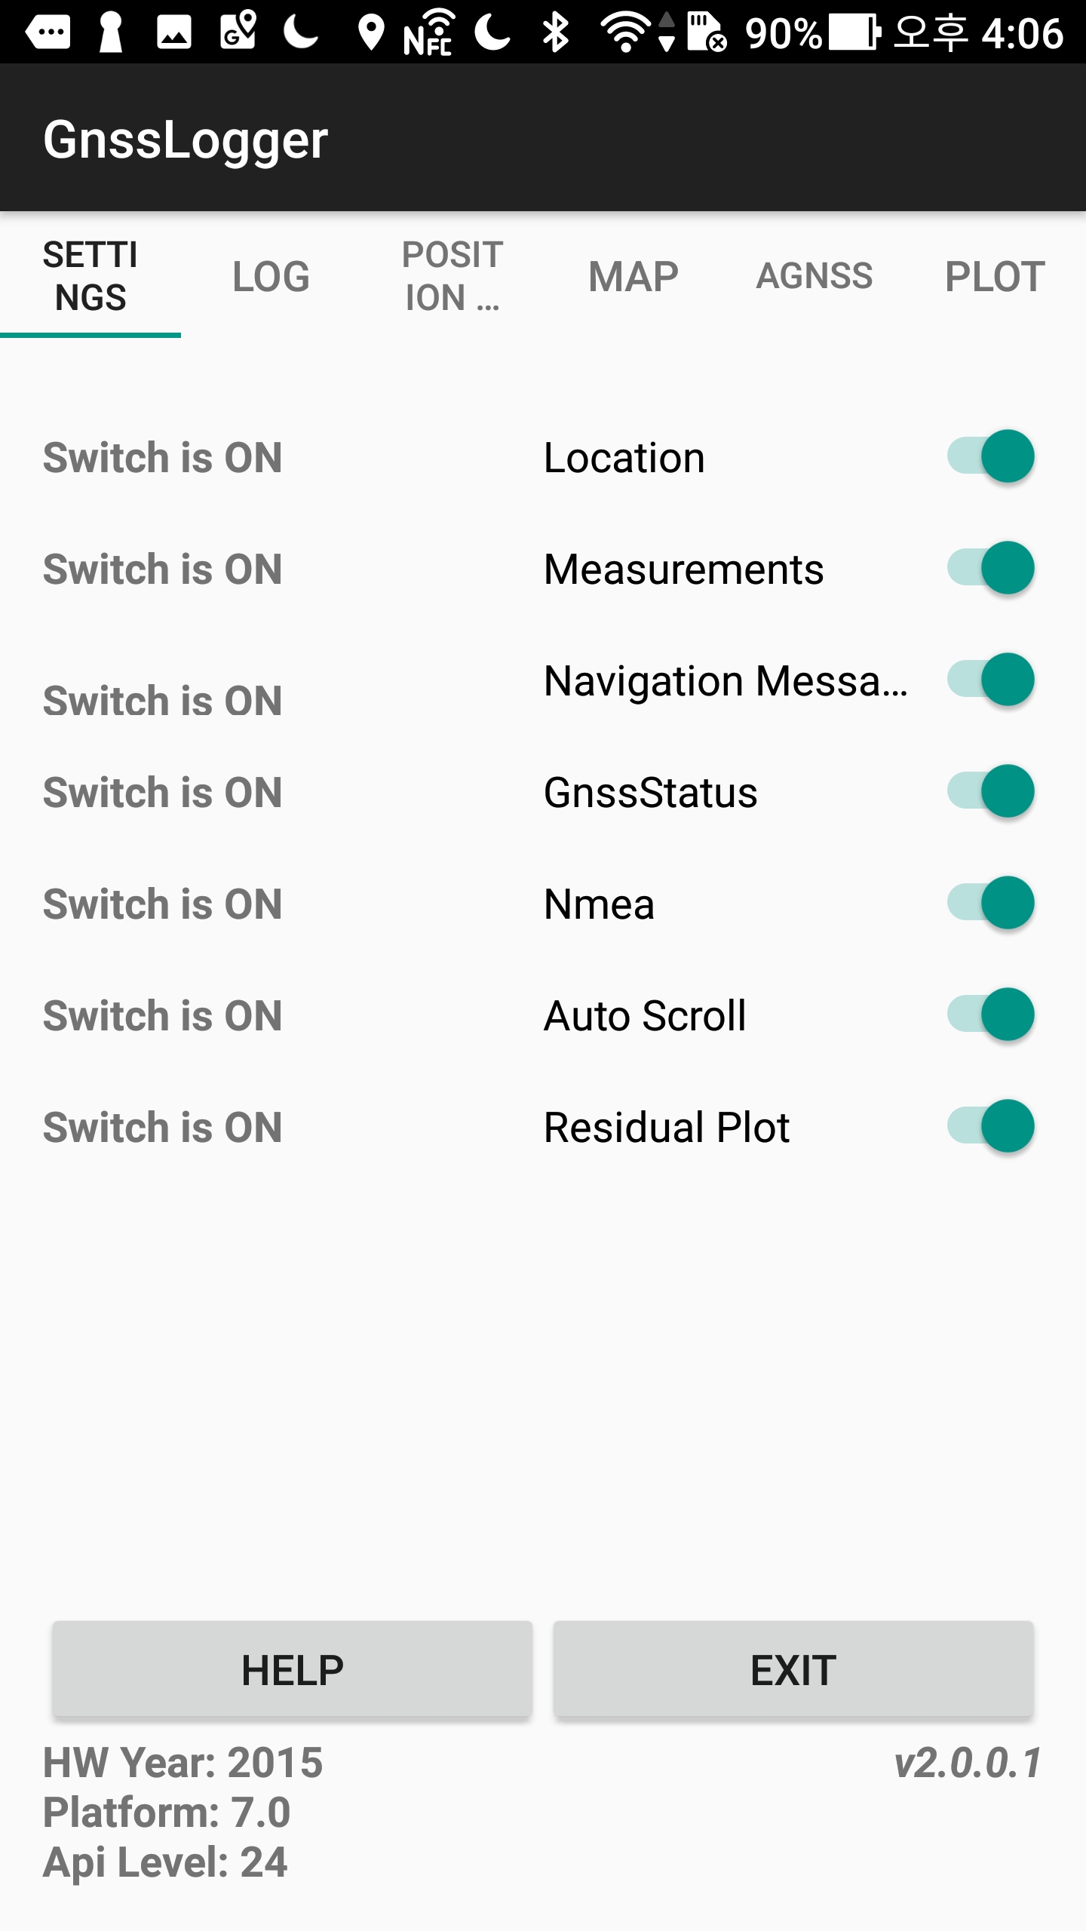
Task: Toggle the Residual Plot switch
Action: point(990,1126)
